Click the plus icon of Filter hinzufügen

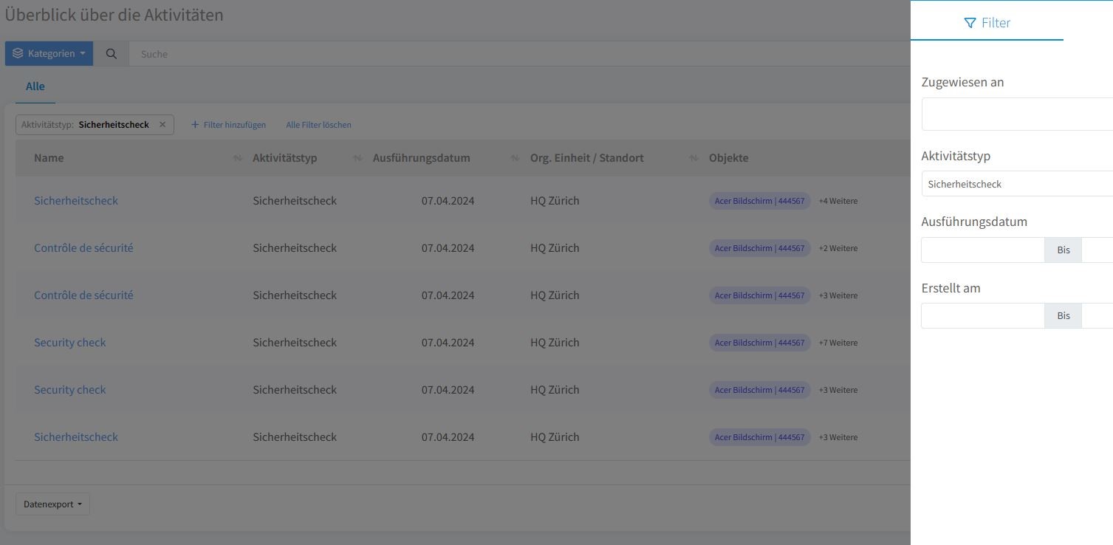pos(195,125)
